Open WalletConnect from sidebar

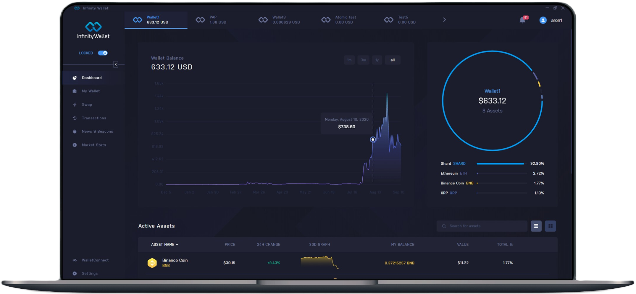click(95, 260)
